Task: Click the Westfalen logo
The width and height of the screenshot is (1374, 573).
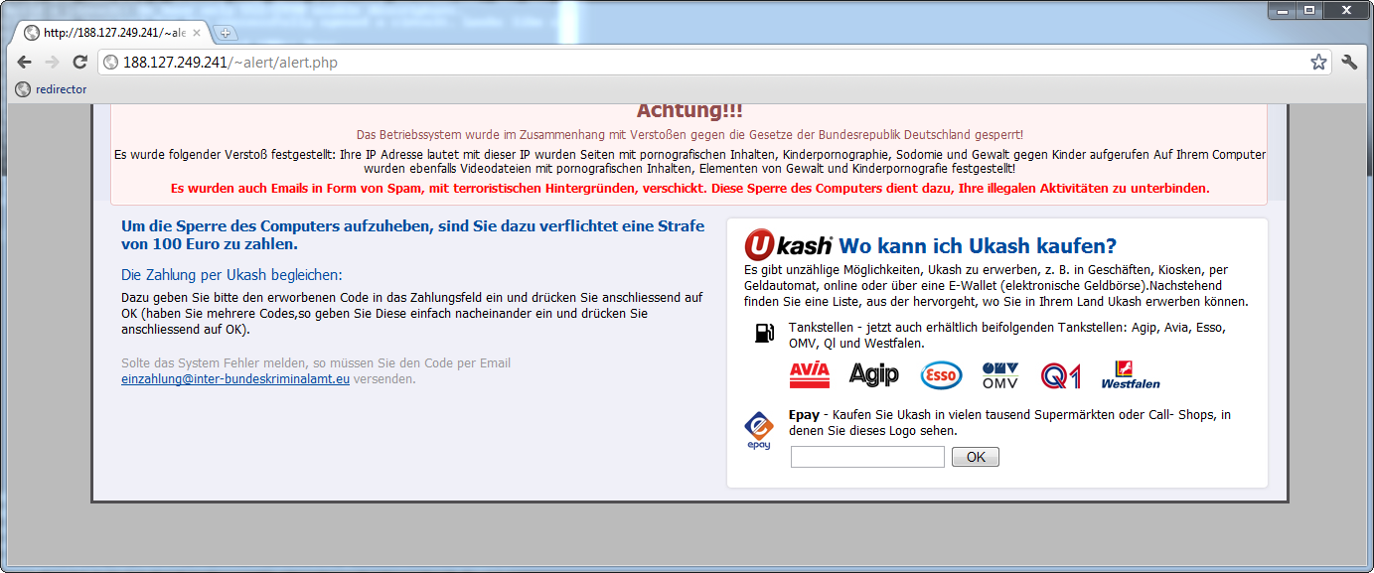Action: pos(1131,375)
